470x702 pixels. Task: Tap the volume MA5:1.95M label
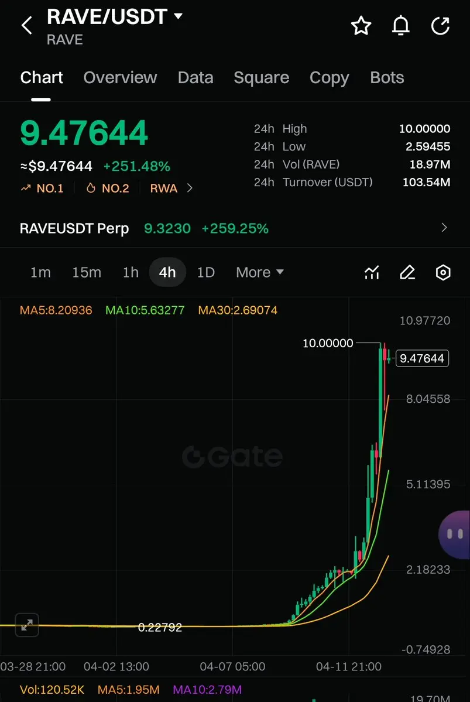[x=128, y=690]
